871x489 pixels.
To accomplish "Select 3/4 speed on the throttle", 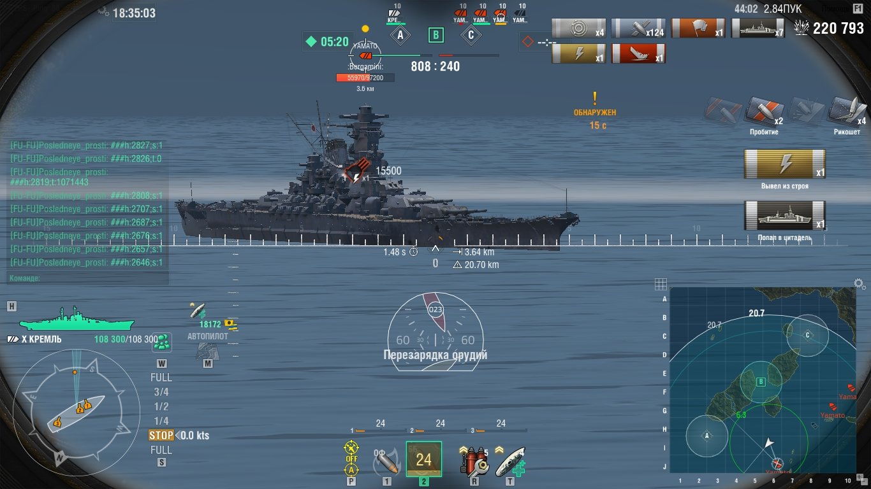I will pyautogui.click(x=161, y=392).
